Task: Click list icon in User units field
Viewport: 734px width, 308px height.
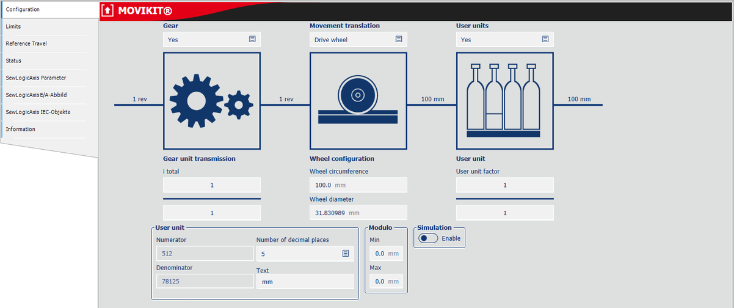Action: click(x=545, y=39)
